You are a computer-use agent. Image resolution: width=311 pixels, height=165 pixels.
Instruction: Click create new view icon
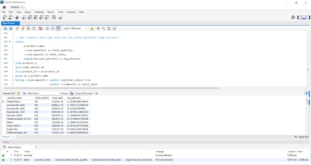[x=36, y=17]
